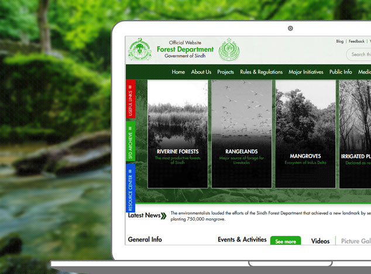Viewport: 371px width, 274px height.
Task: Click the grip icon on SFD Archieve tab
Action: click(130, 128)
